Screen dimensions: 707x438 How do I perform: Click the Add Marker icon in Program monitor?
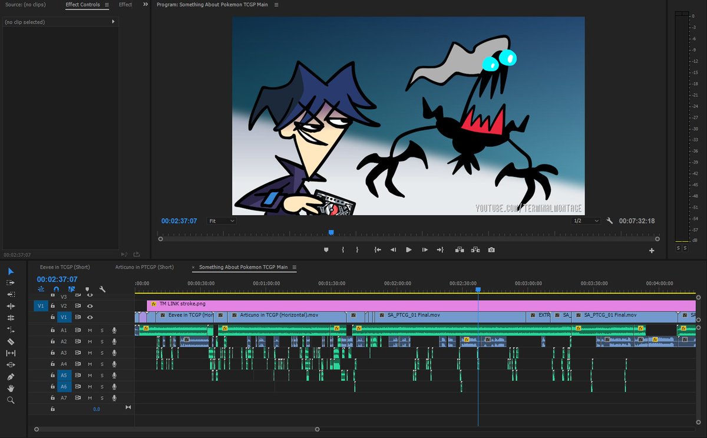click(x=326, y=249)
